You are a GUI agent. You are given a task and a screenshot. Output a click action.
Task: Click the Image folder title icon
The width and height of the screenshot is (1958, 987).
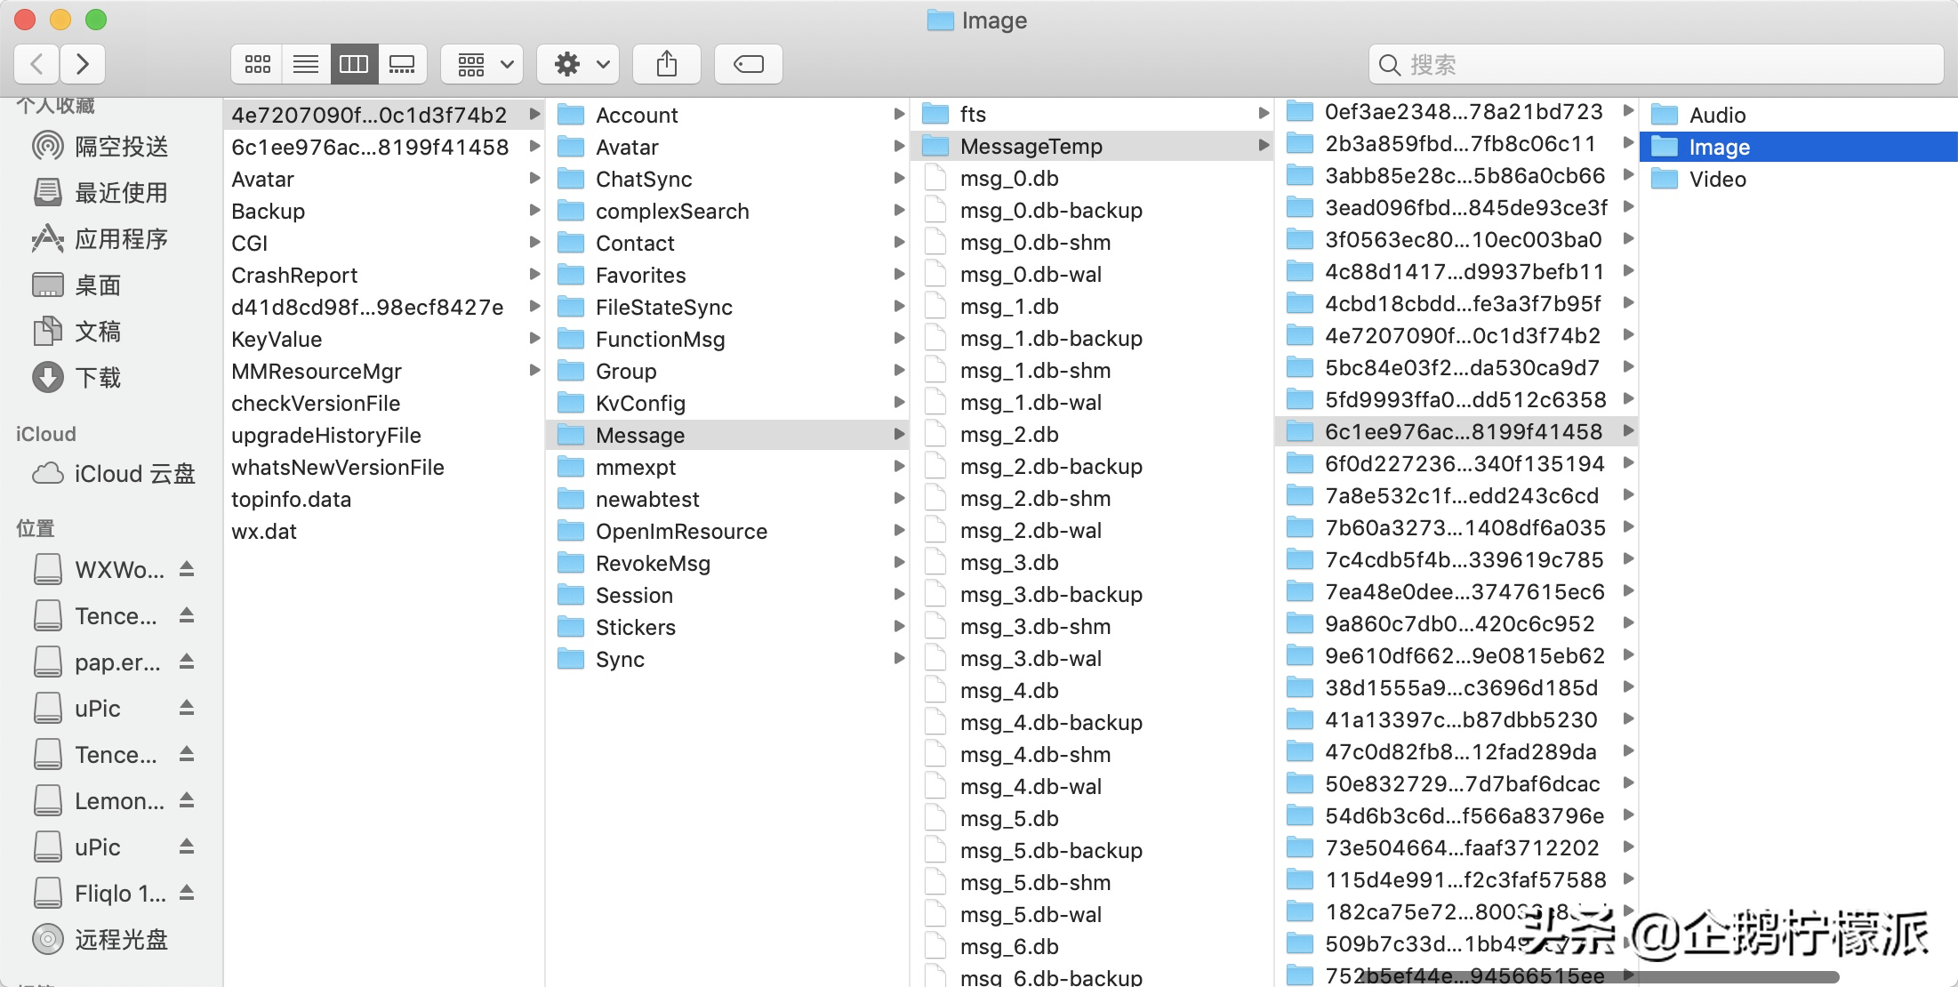pos(940,20)
